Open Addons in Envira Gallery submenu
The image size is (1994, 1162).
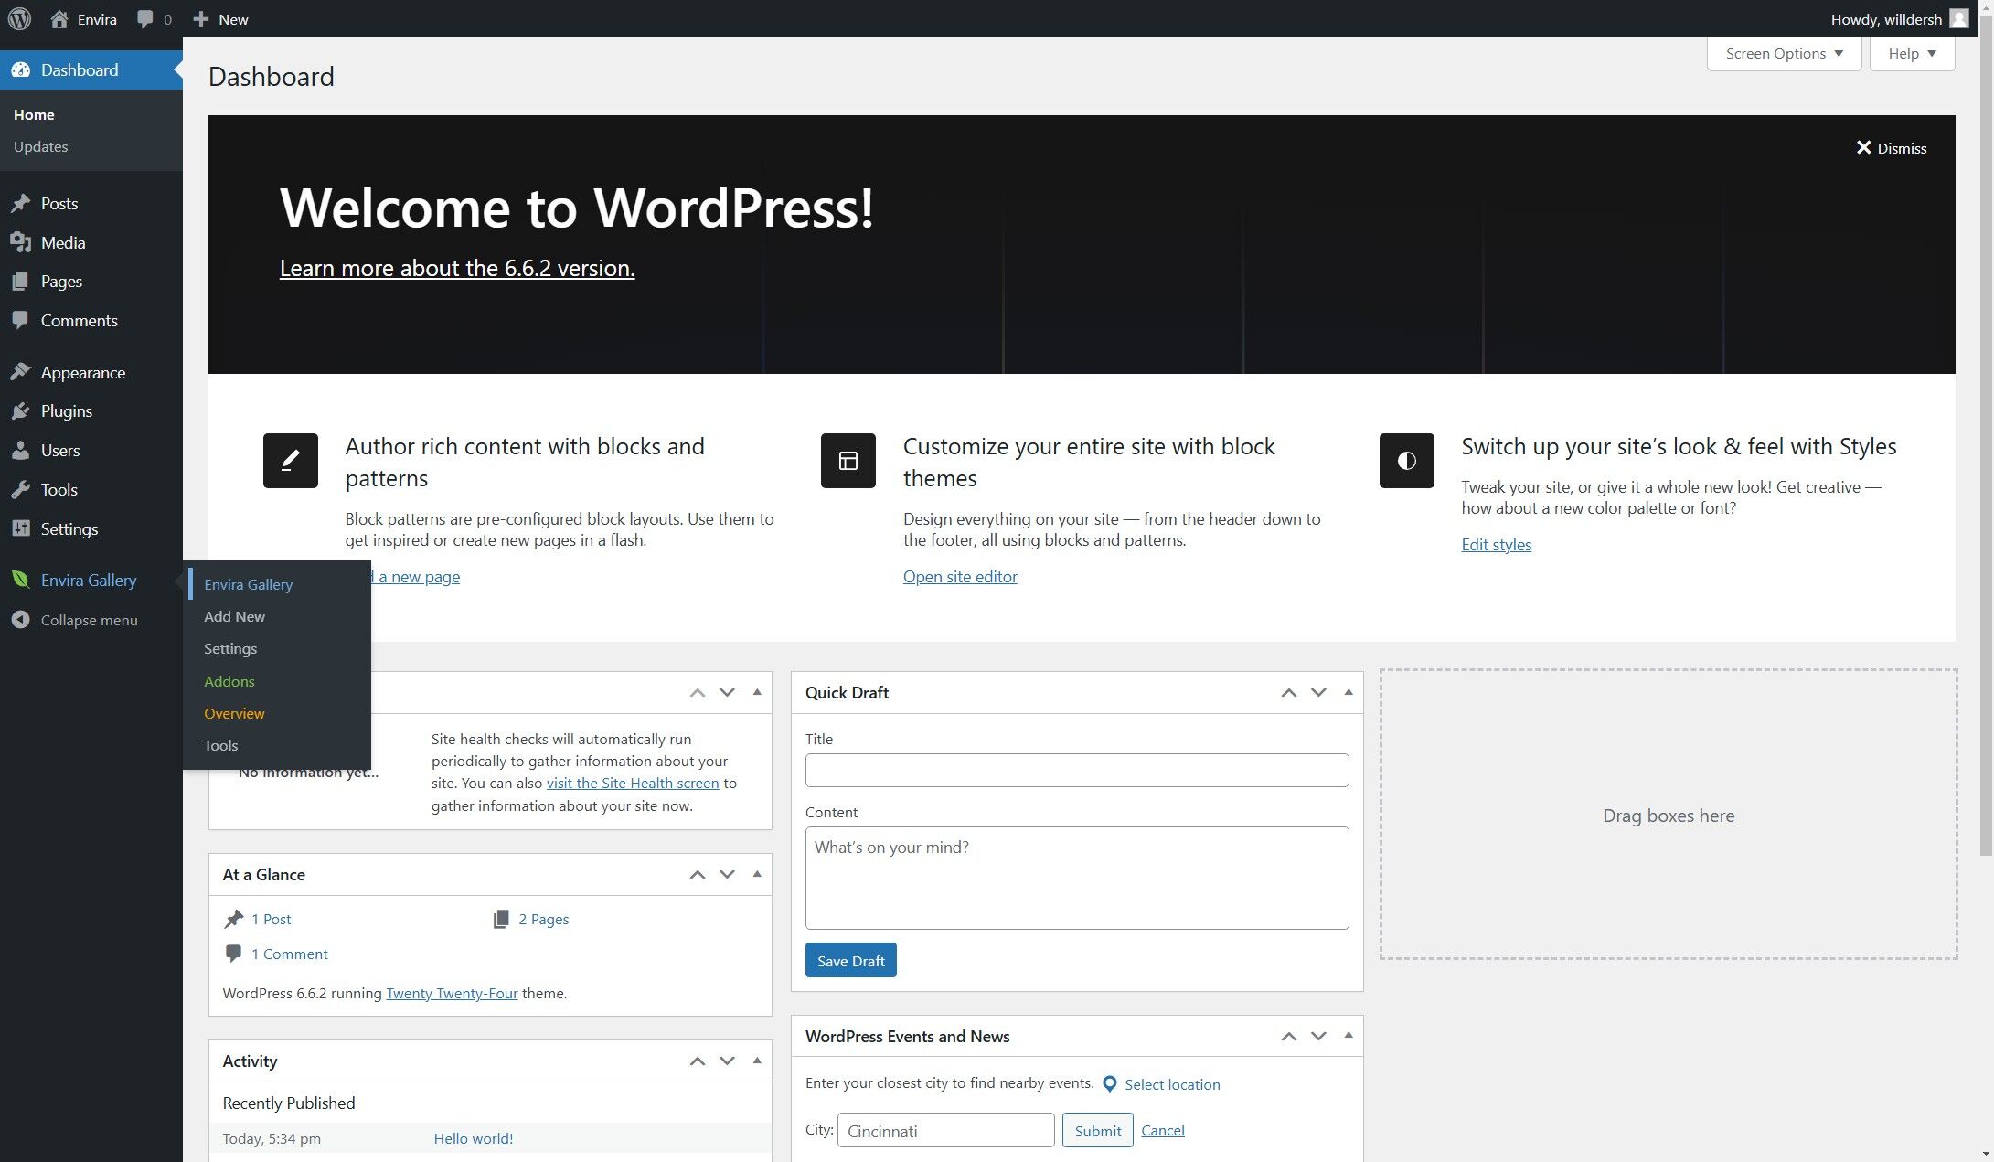click(229, 681)
